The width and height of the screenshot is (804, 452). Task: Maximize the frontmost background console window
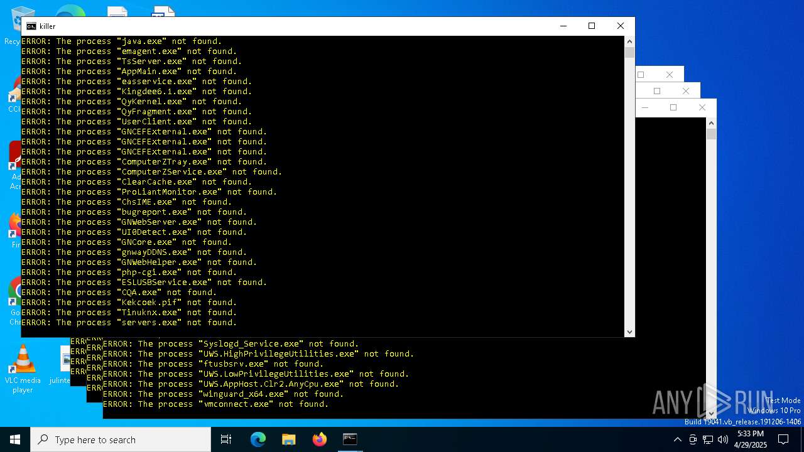point(673,107)
